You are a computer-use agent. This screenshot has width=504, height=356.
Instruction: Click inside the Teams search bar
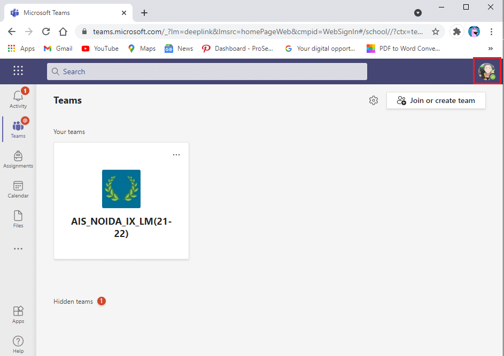tap(207, 71)
